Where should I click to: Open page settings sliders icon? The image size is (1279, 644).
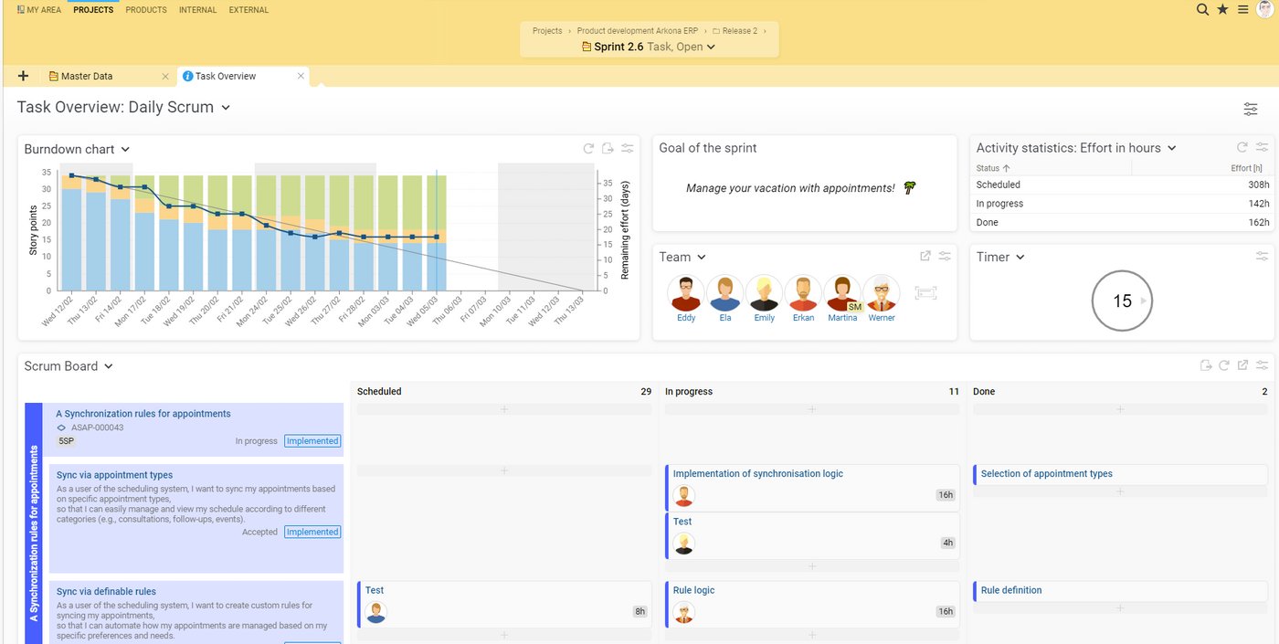(x=1251, y=110)
